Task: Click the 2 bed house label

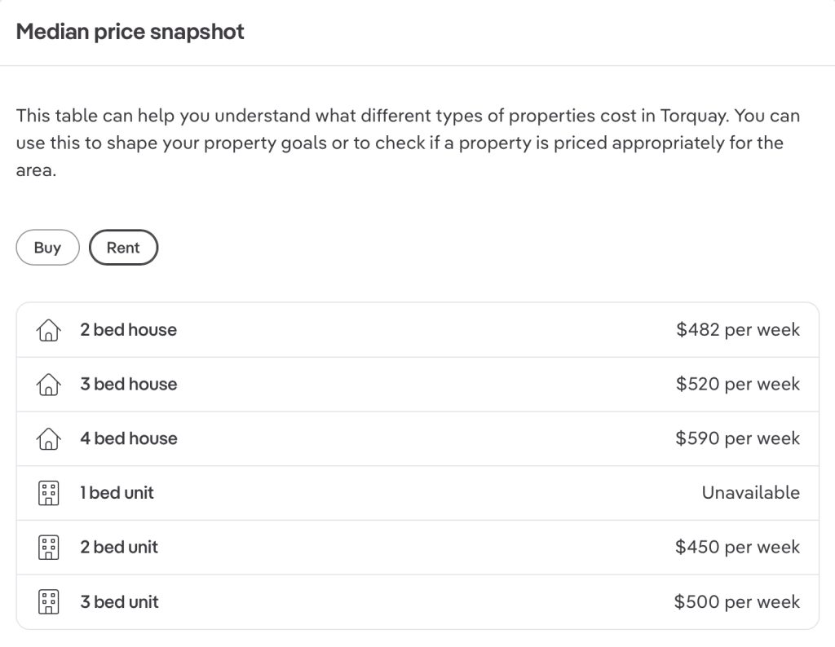Action: coord(128,330)
